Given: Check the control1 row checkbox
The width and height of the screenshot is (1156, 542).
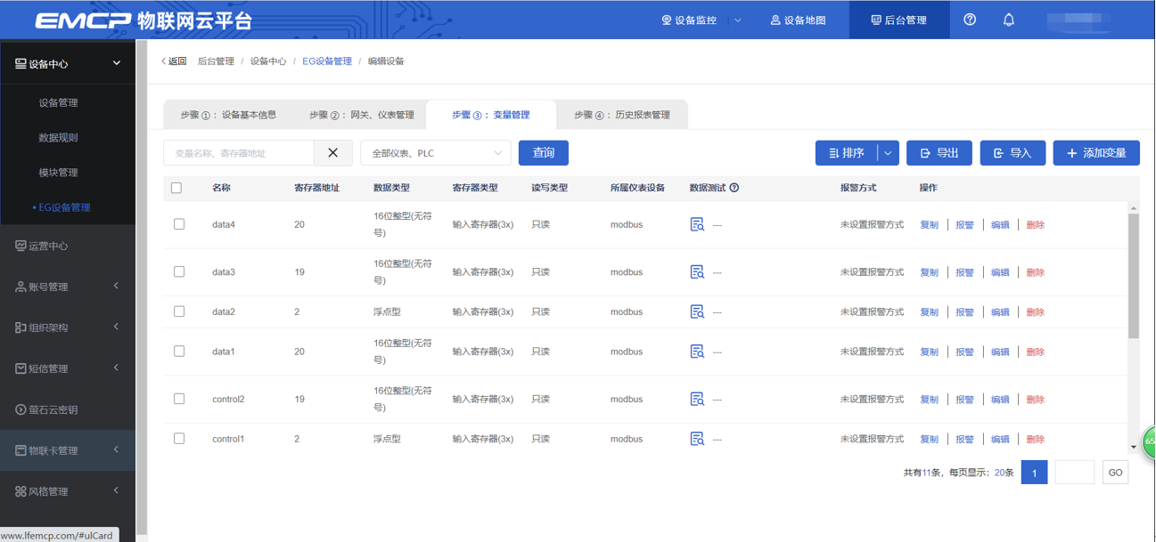Looking at the screenshot, I should (179, 439).
